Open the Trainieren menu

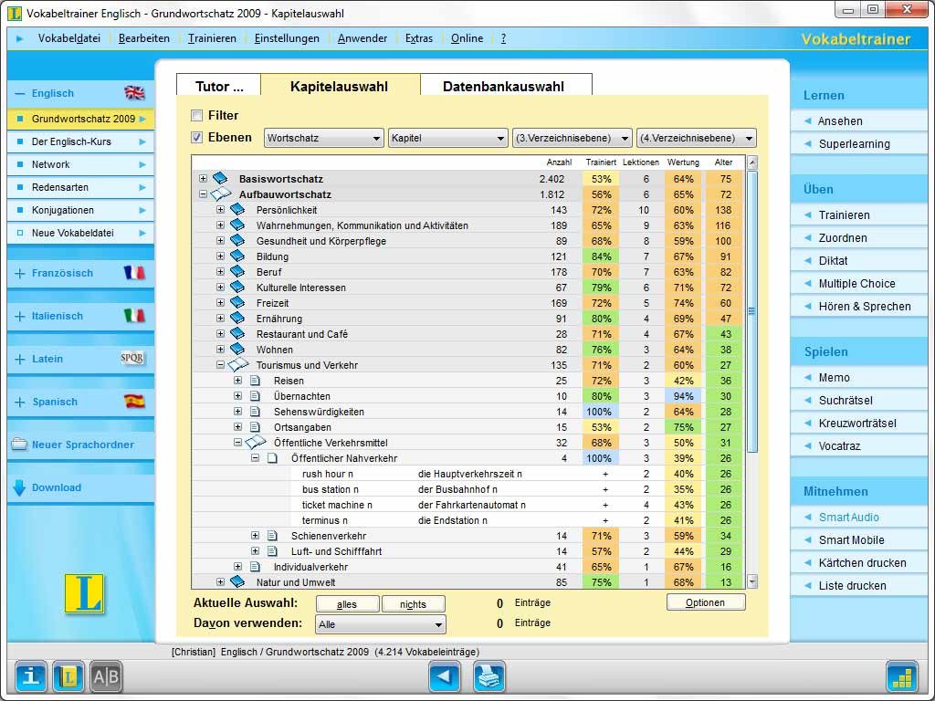212,38
